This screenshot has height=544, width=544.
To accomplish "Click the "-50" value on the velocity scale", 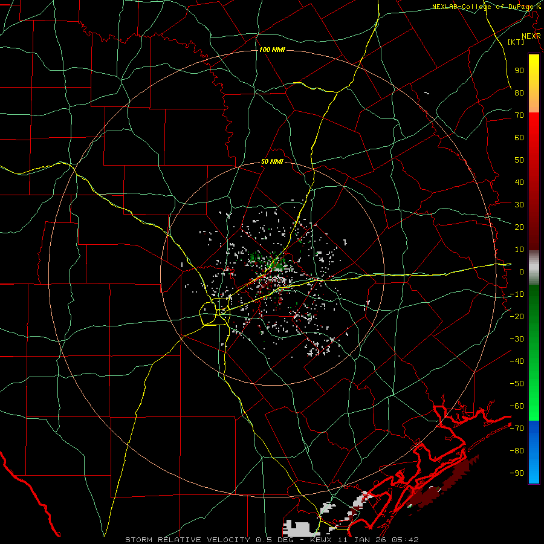I will 517,384.
